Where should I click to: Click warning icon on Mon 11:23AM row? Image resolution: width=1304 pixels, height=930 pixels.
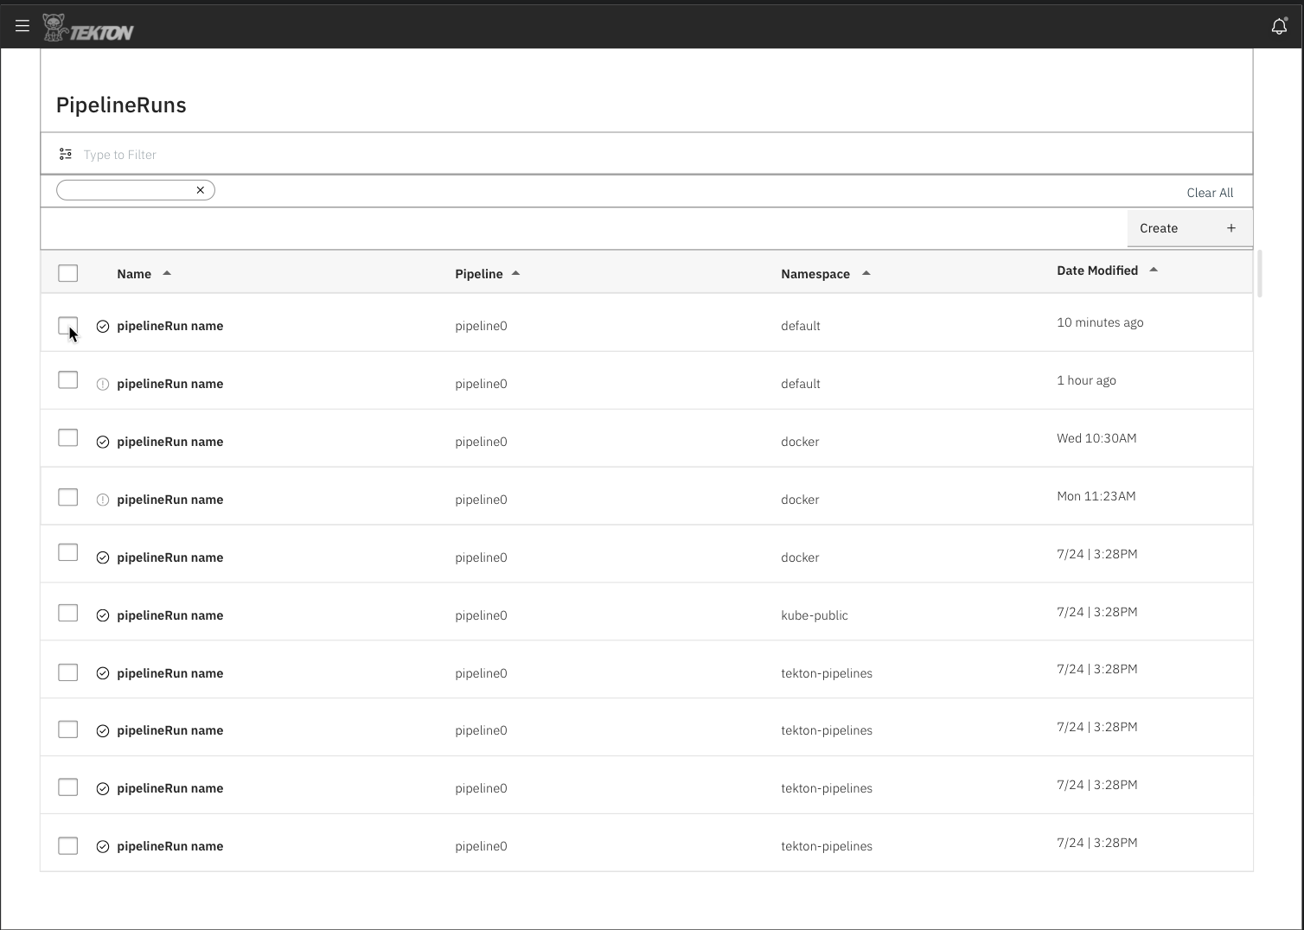[x=102, y=499]
